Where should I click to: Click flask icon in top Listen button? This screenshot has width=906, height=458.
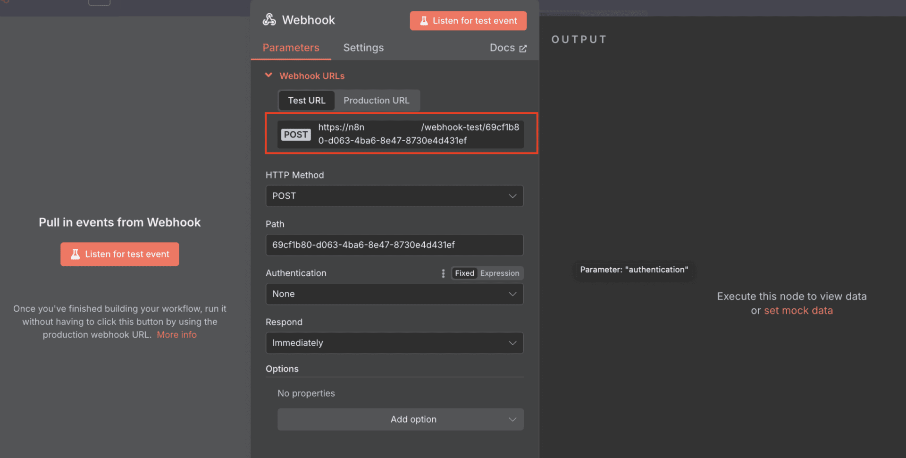(424, 21)
